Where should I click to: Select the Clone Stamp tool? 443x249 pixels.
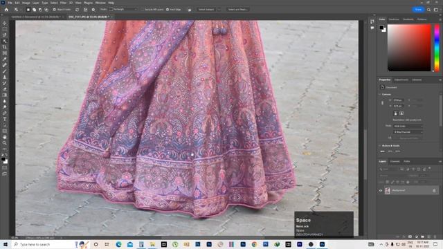[x=5, y=77]
